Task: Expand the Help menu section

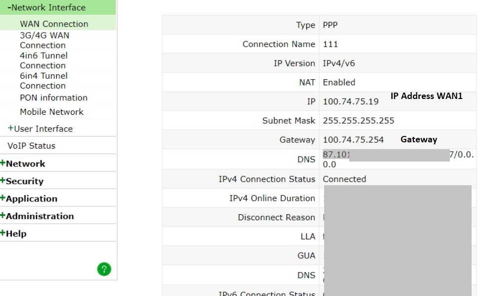Action: (x=14, y=233)
